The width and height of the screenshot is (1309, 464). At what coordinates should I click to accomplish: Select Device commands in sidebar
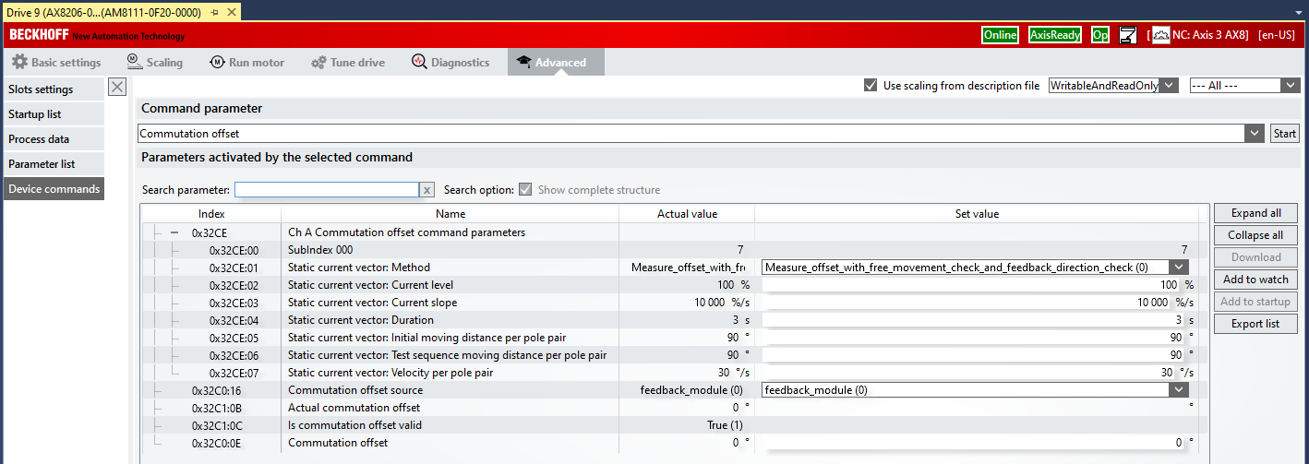pos(53,189)
